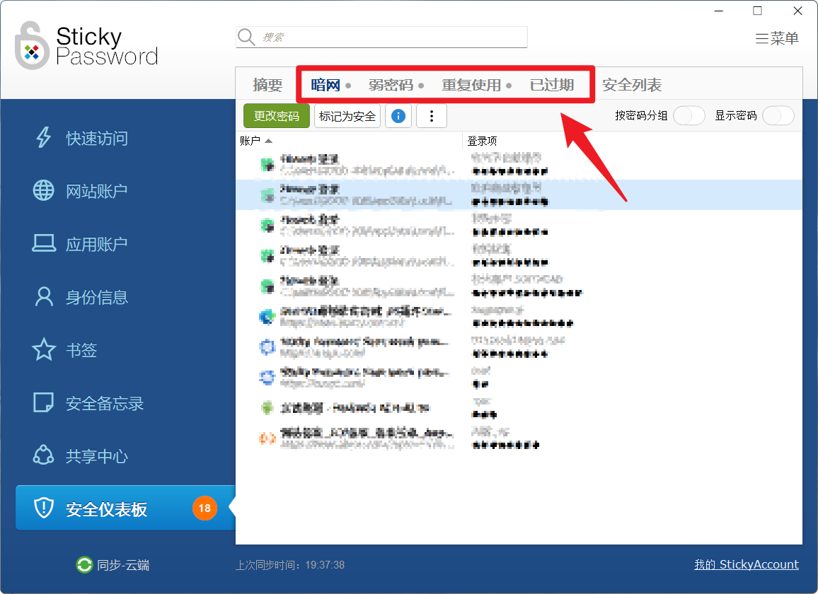The height and width of the screenshot is (594, 818).
Task: Select the first account row in list
Action: tap(519, 164)
